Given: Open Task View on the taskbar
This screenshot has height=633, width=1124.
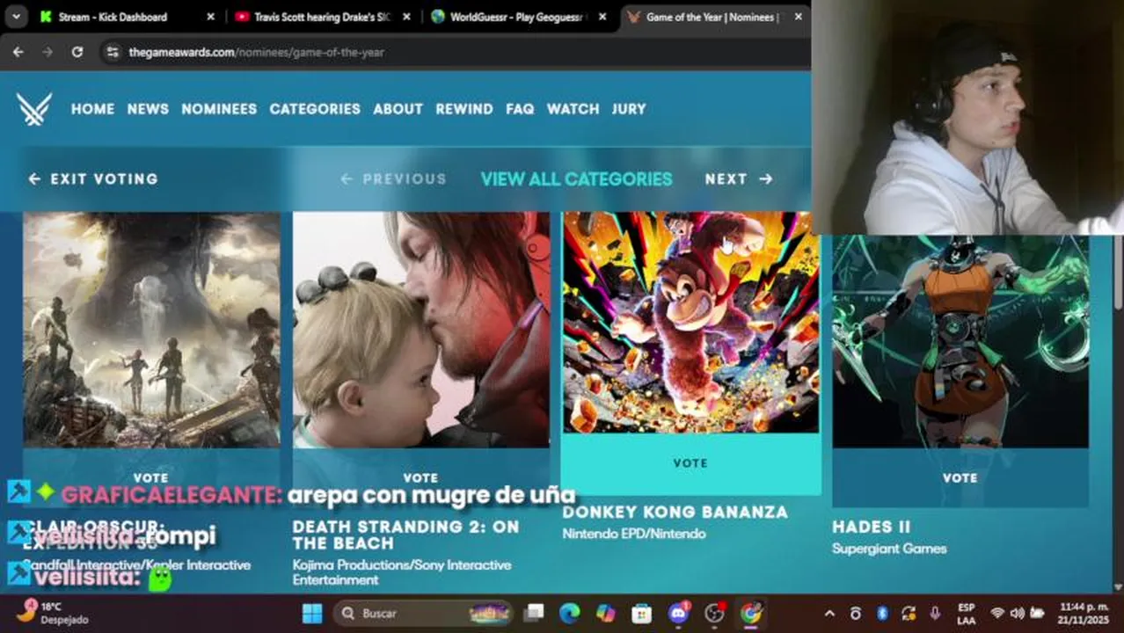Looking at the screenshot, I should [x=534, y=614].
